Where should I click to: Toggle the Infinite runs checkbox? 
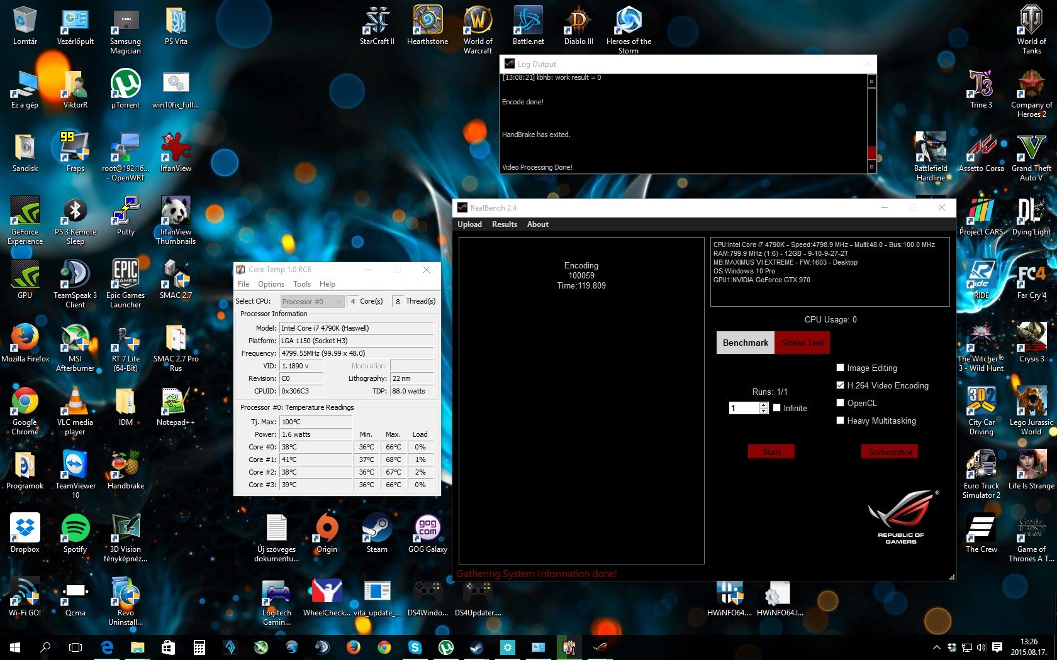pos(777,408)
